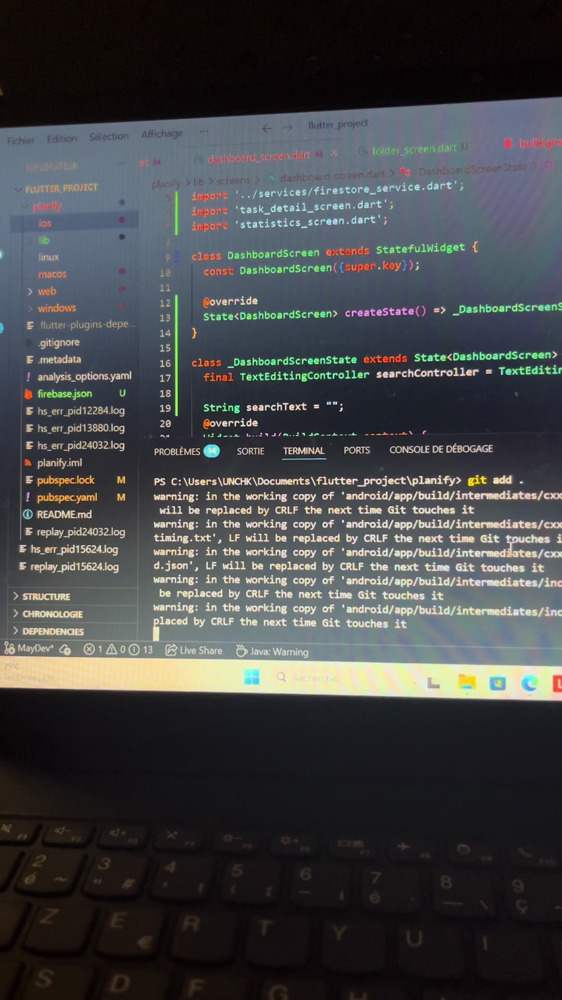The width and height of the screenshot is (562, 1000).
Task: Click the Live Share icon in status bar
Action: pyautogui.click(x=171, y=650)
